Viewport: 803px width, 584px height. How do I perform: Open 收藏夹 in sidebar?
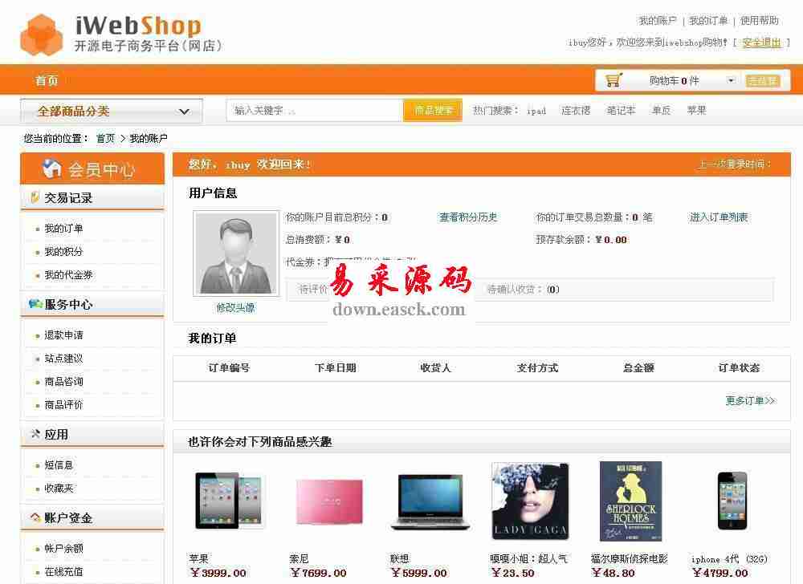(x=59, y=489)
